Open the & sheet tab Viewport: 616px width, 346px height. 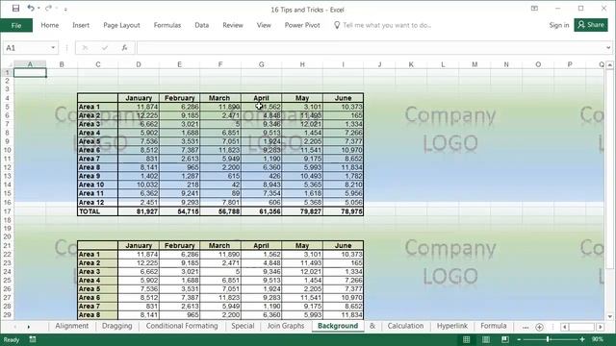tap(372, 326)
